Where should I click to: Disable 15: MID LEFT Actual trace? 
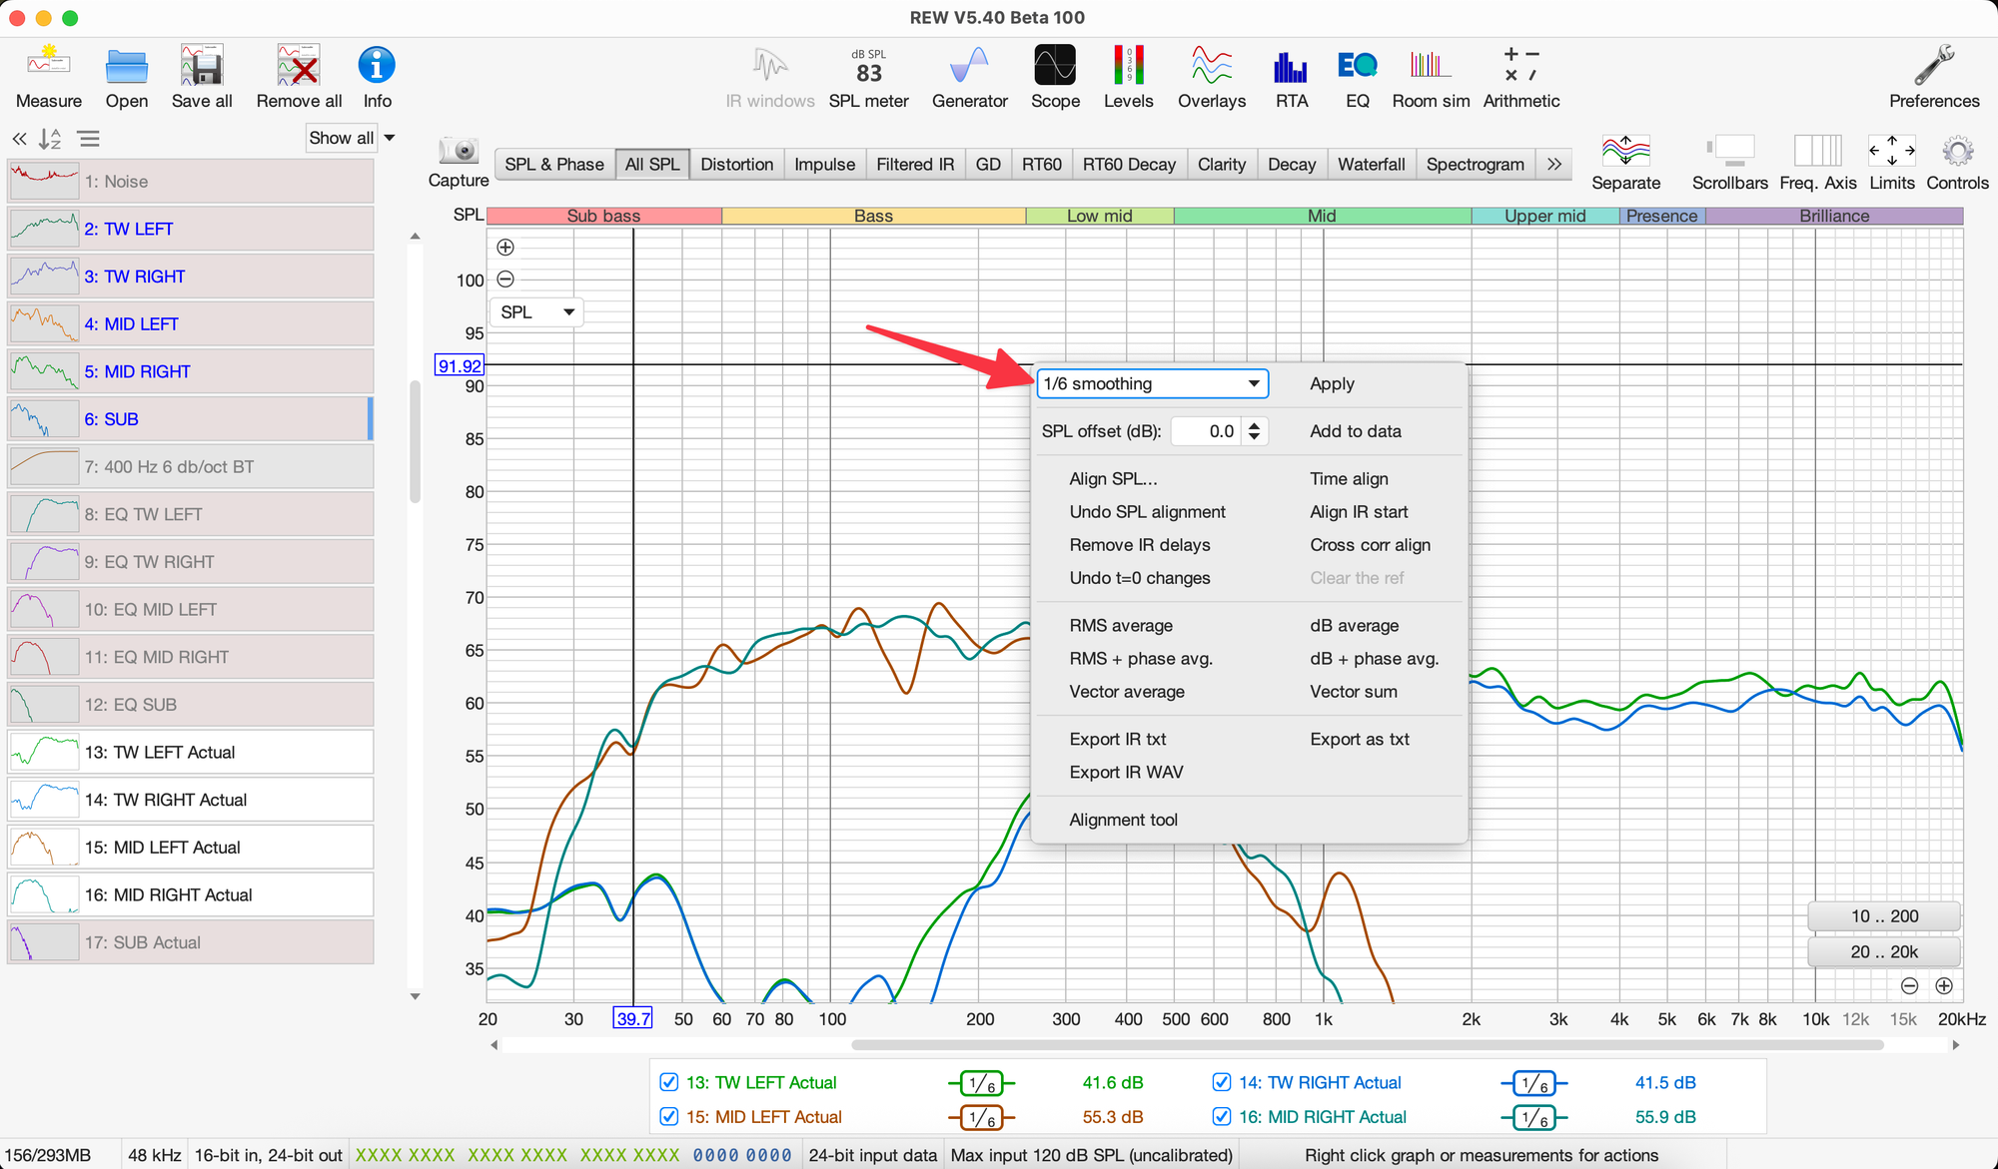tap(668, 1116)
